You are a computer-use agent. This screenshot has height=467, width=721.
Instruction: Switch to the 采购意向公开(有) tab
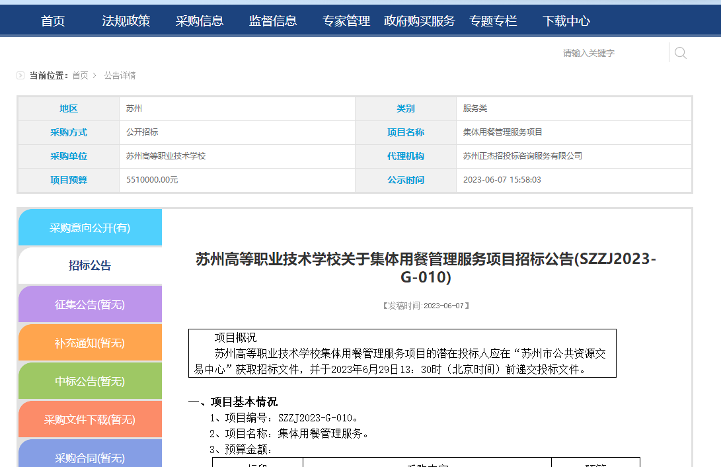(90, 228)
